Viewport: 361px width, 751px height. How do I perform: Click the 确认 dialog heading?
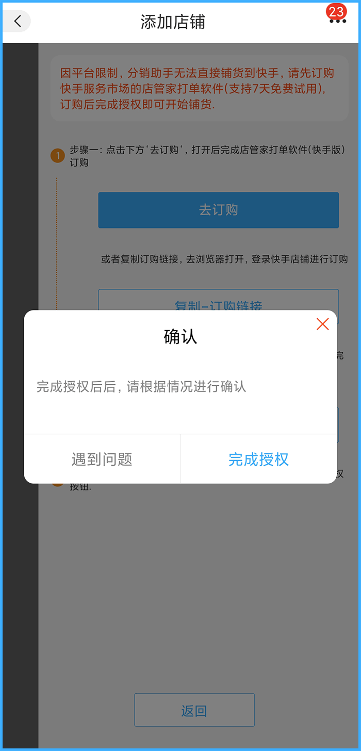[x=180, y=337]
